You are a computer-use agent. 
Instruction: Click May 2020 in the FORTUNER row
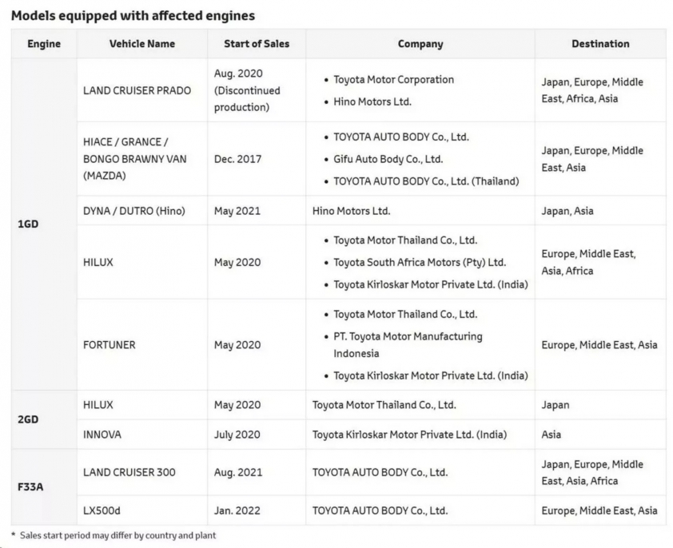point(237,345)
